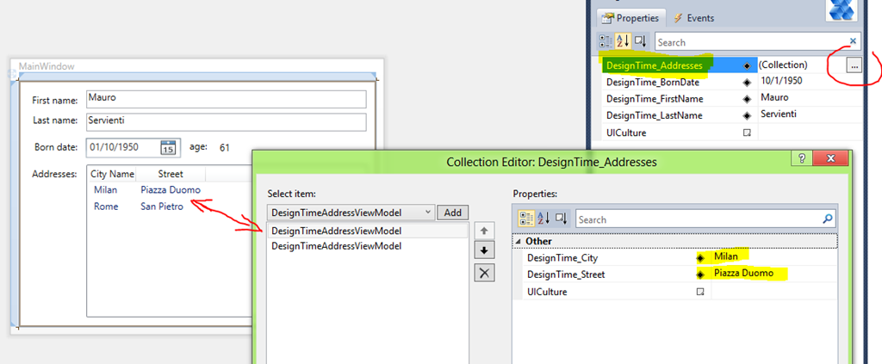Arrange Collection Editor properties by source
The image size is (882, 364).
click(x=561, y=219)
